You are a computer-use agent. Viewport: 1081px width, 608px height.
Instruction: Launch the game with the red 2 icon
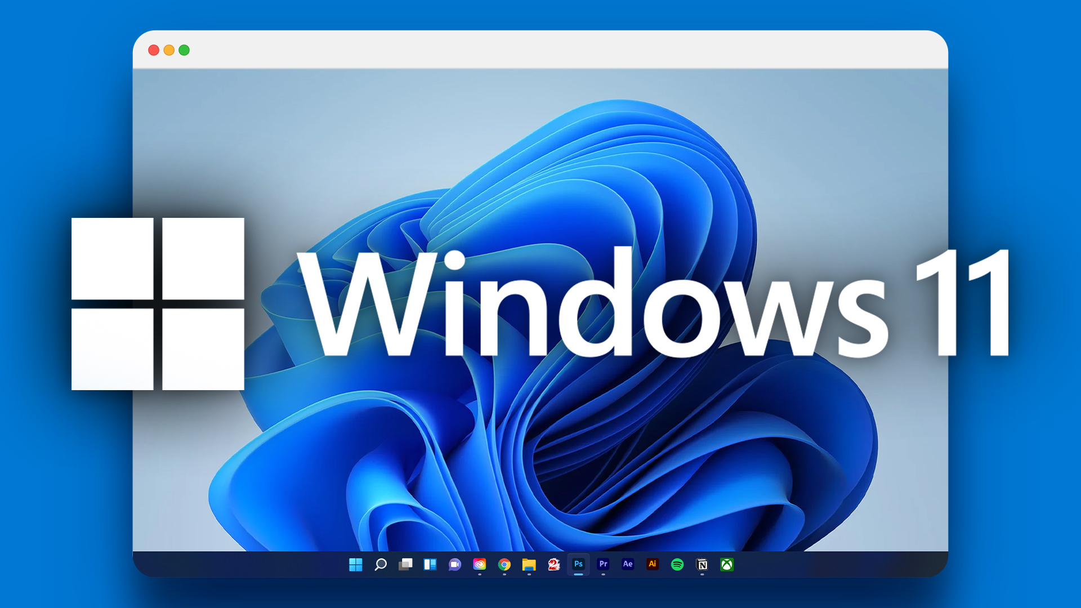[x=554, y=565]
